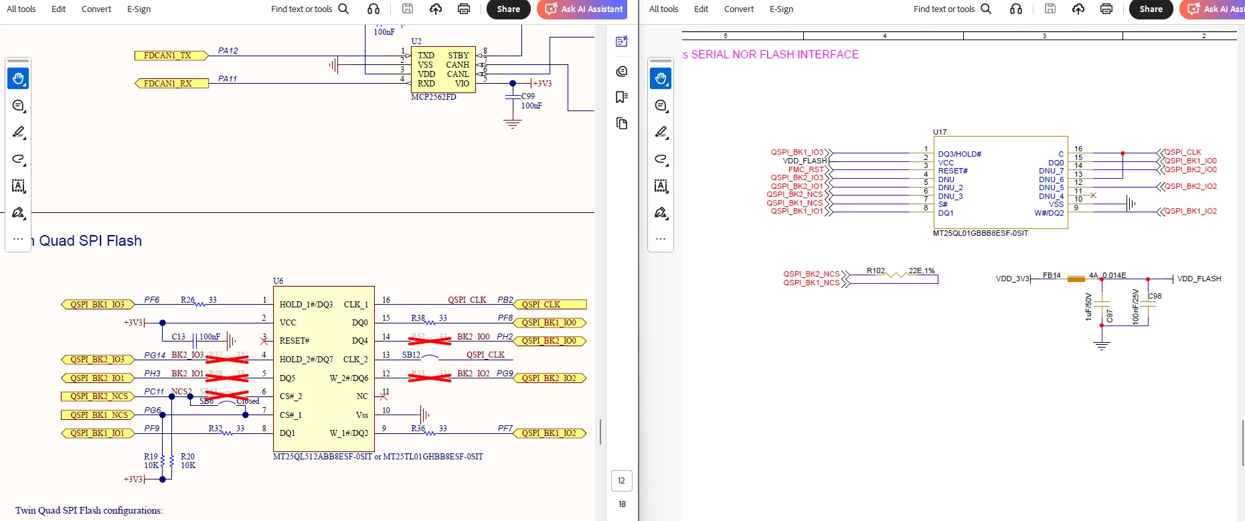Open the comments panel icon on the left window's right rail

[621, 71]
